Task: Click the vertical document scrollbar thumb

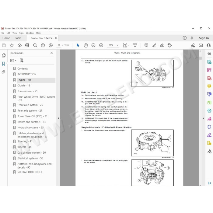Action: 200,58
